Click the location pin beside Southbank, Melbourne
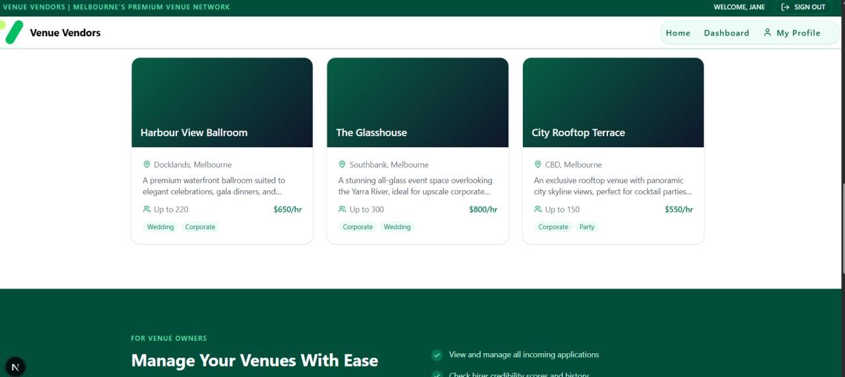 click(x=342, y=164)
